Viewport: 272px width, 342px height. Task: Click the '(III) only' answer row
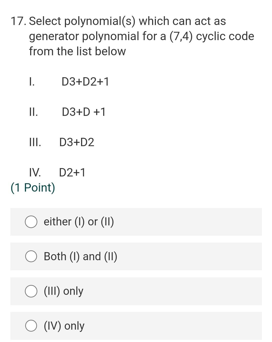pos(136,291)
